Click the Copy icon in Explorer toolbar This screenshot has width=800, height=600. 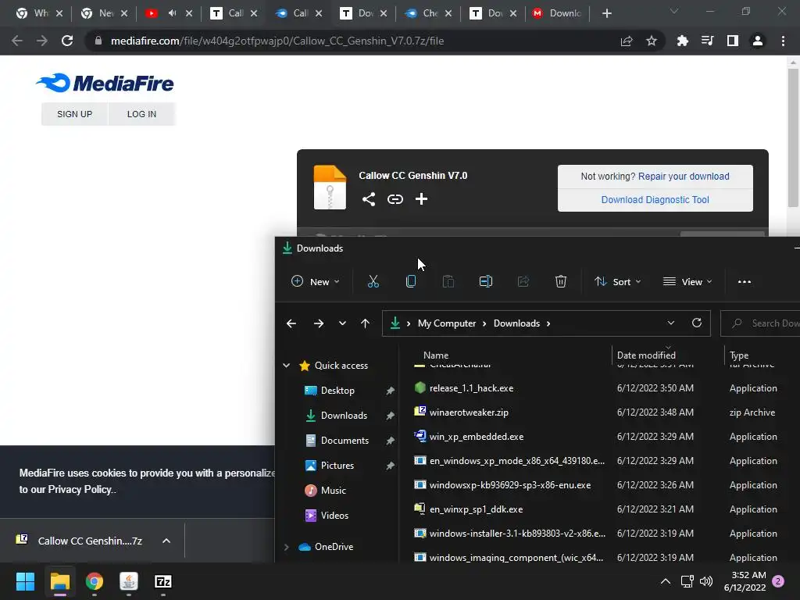411,281
